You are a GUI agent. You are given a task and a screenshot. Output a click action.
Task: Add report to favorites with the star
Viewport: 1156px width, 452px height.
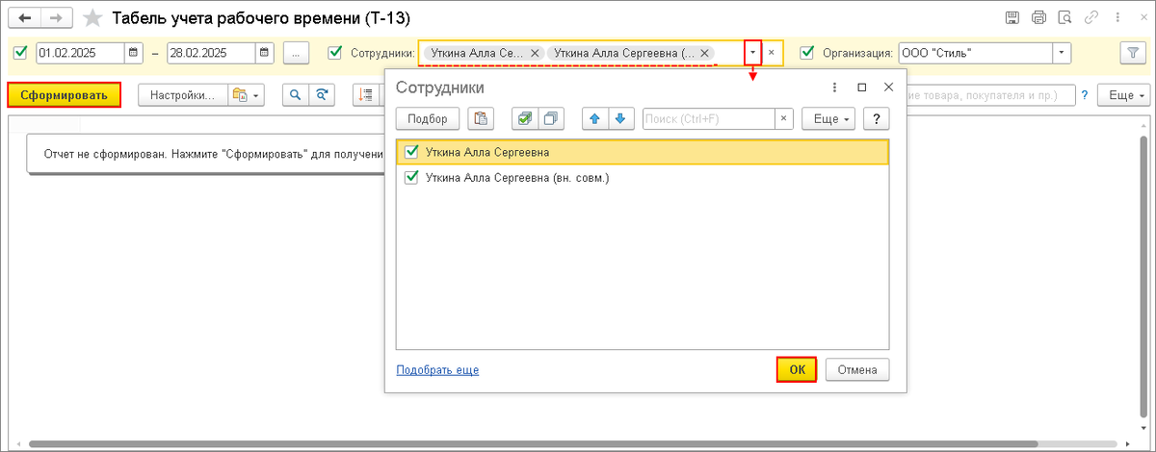pyautogui.click(x=92, y=18)
